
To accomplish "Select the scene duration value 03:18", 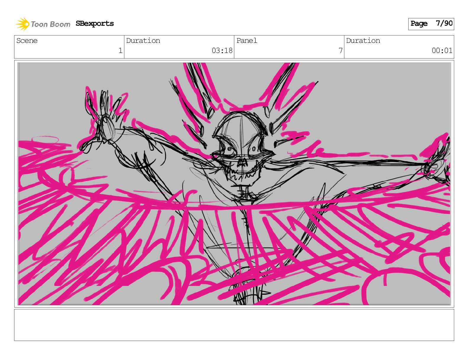I will 222,51.
